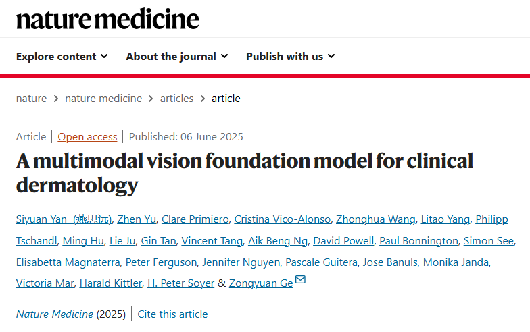Screen dimensions: 530x332
Task: Open the About the journal dropdown
Action: click(x=177, y=57)
